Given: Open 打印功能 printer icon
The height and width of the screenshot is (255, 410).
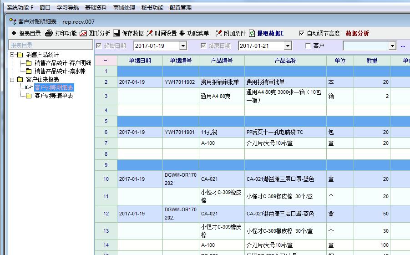Looking at the screenshot, I should (x=49, y=33).
